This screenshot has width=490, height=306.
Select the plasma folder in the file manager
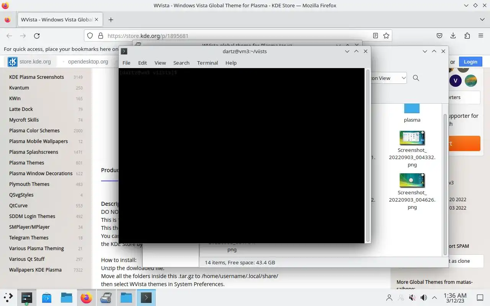point(412,113)
